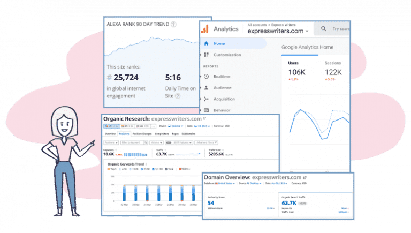Open Behavior reports in Analytics sidebar
411x233 pixels.
point(222,110)
